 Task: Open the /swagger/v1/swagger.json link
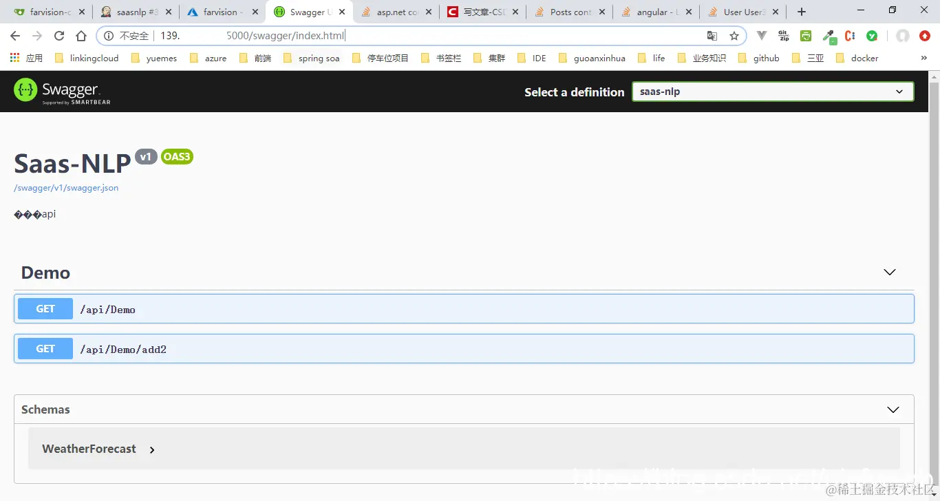66,187
